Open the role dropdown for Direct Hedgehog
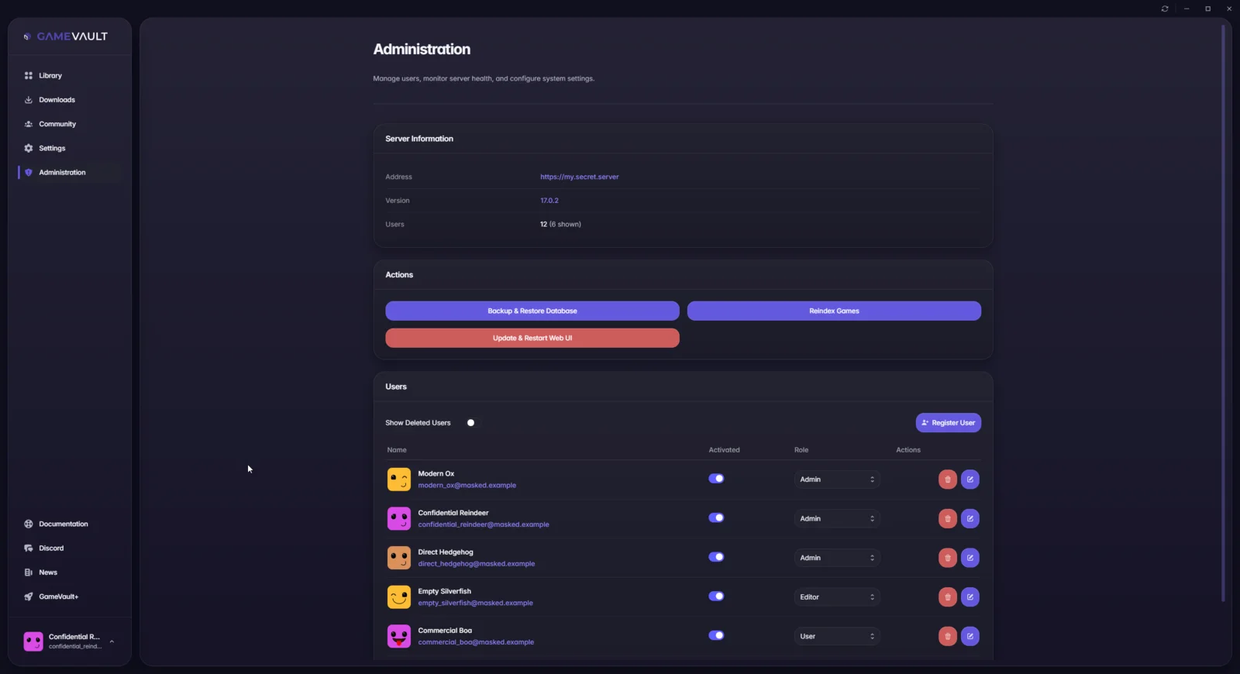The height and width of the screenshot is (674, 1240). click(x=837, y=558)
